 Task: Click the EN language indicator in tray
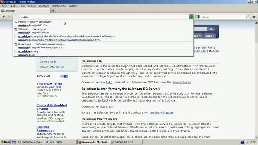pos(242,142)
